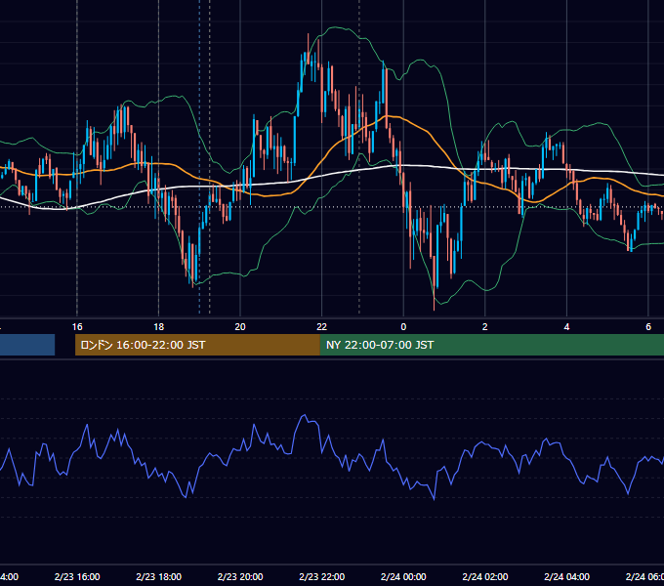The image size is (664, 586).
Task: Click the upper time axis label 2
Action: 485,327
